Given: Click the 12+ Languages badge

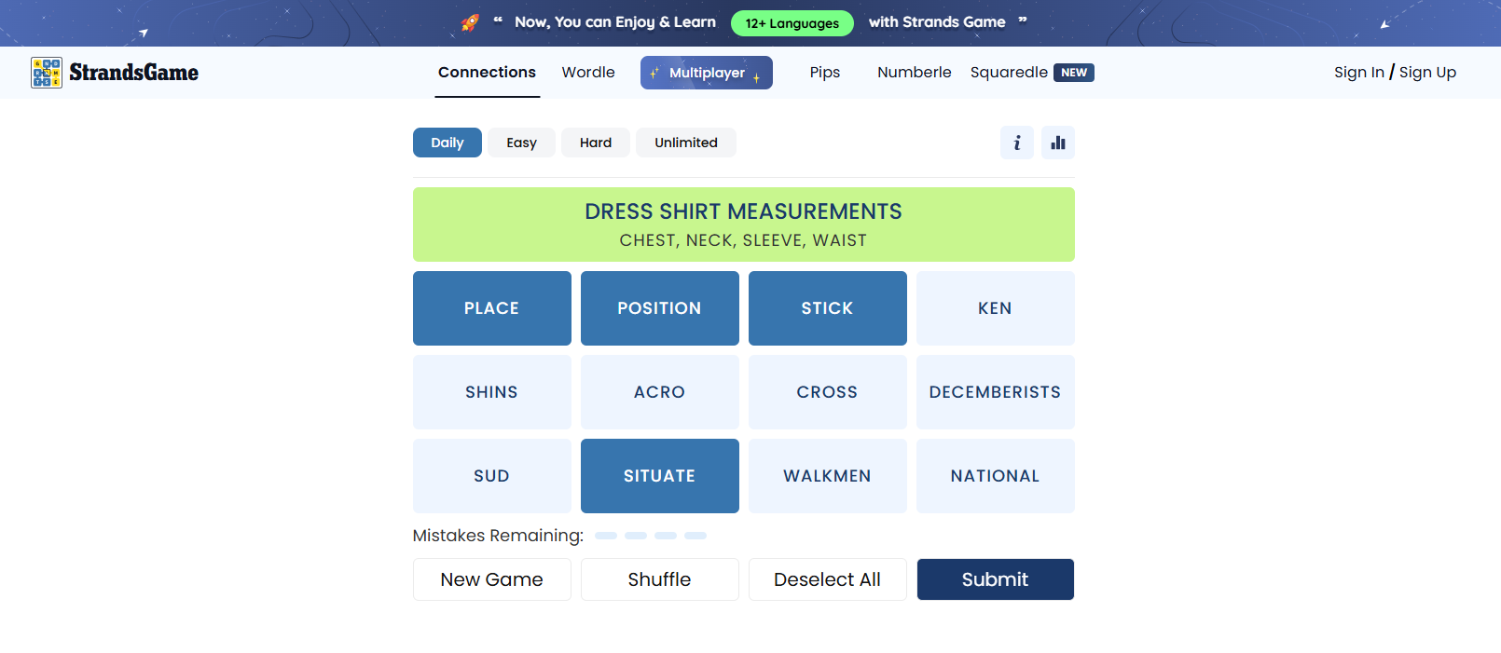Looking at the screenshot, I should [x=792, y=23].
